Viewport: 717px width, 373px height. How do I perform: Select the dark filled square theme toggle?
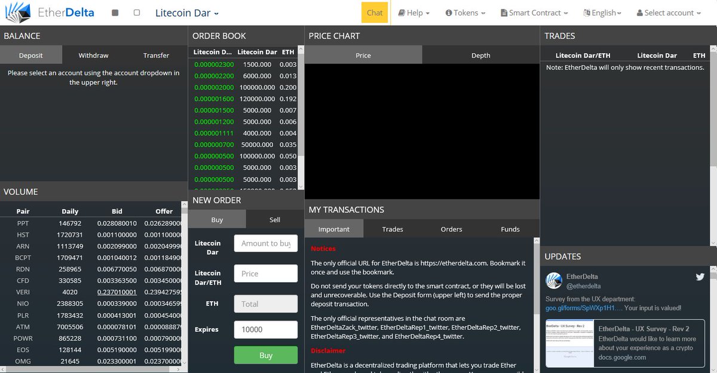click(x=115, y=13)
